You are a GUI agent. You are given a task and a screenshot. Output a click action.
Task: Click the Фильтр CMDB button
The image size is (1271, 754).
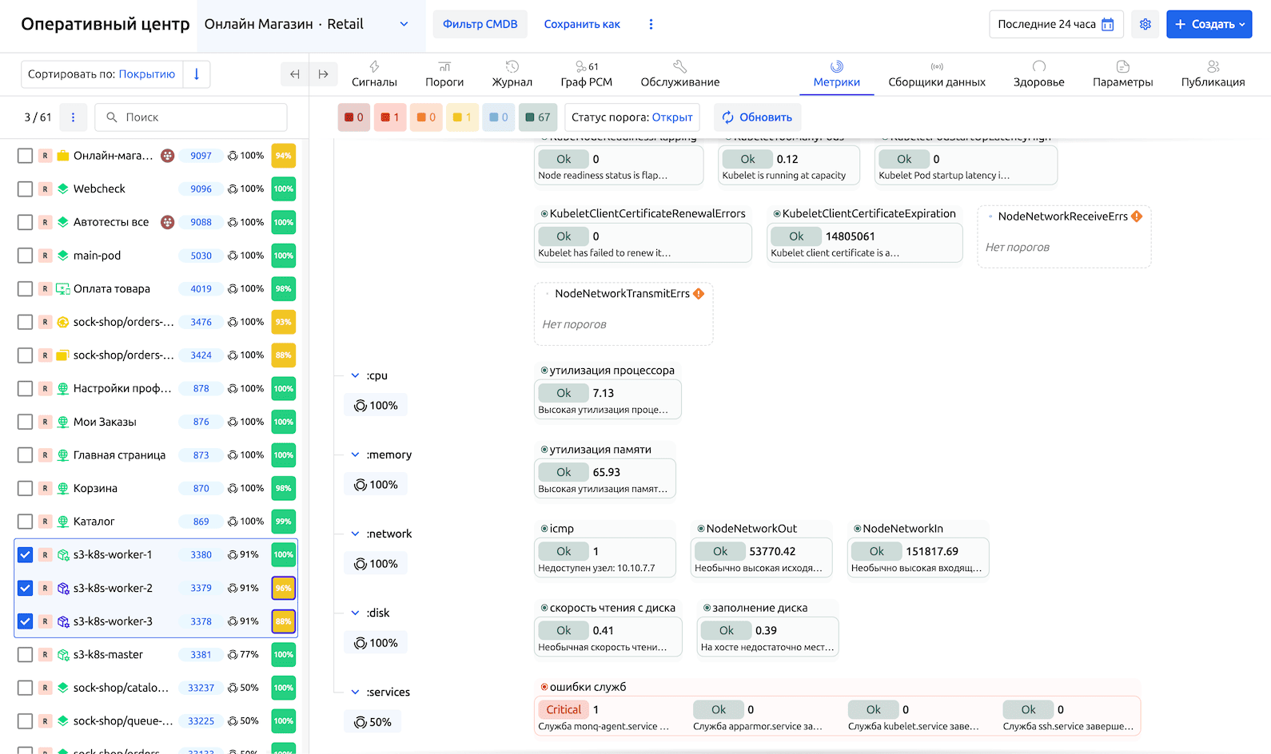point(480,24)
